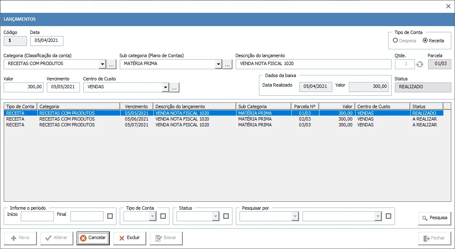Expand the Categoria dropdown arrow
The height and width of the screenshot is (249, 455).
[x=102, y=64]
